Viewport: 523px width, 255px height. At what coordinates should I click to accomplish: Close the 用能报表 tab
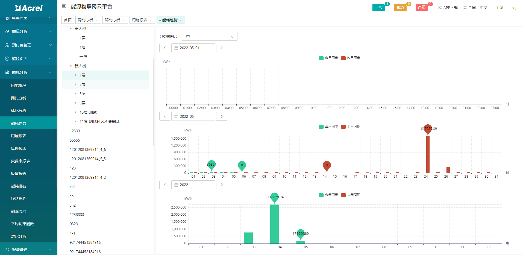click(x=151, y=20)
